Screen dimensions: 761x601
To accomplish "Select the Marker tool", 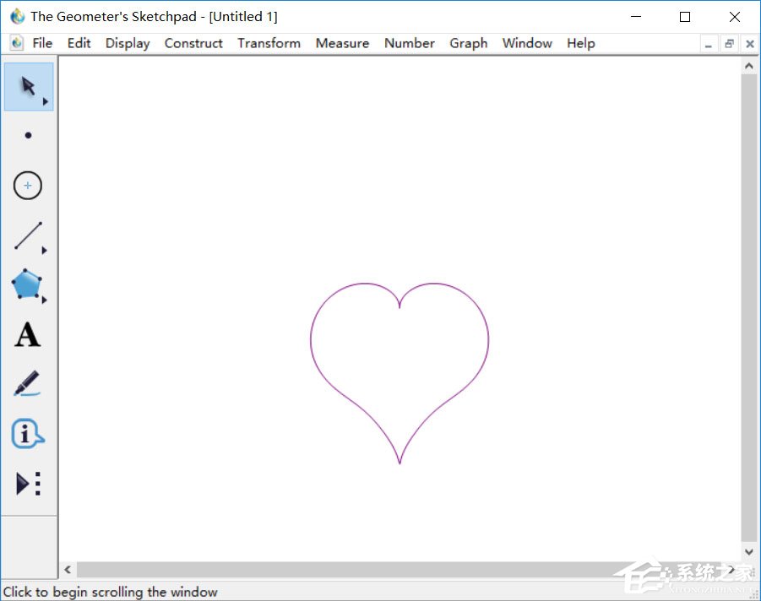I will tap(27, 384).
